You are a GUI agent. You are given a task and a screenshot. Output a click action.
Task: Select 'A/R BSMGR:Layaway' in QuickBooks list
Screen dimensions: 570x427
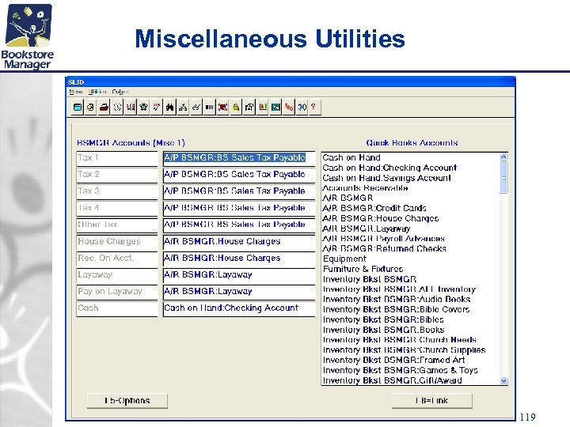tap(366, 229)
